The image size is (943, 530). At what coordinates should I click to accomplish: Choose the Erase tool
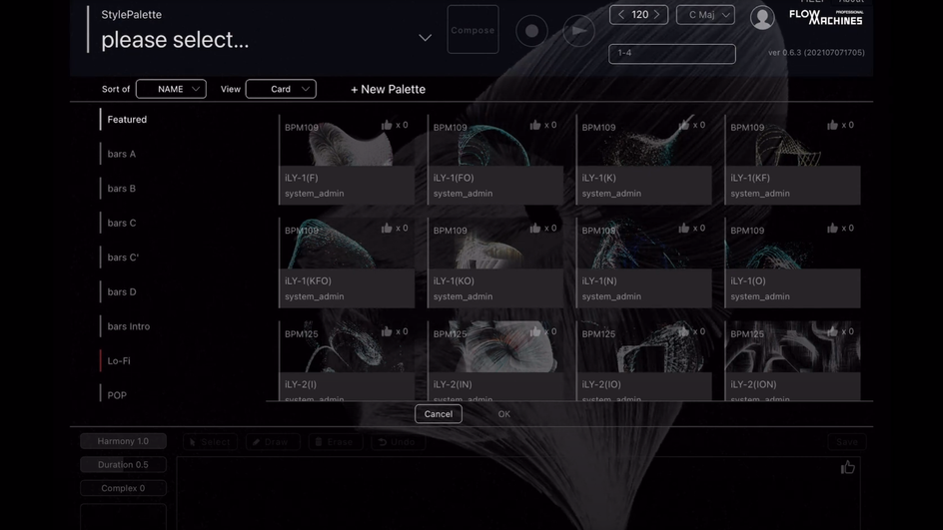point(335,442)
